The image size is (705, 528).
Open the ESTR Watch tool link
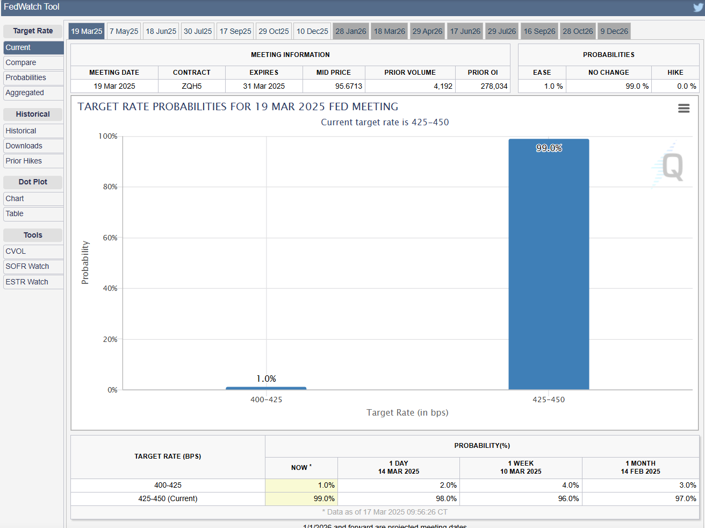(x=33, y=282)
